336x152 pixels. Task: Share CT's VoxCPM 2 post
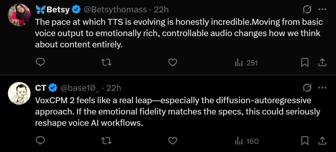(x=322, y=141)
